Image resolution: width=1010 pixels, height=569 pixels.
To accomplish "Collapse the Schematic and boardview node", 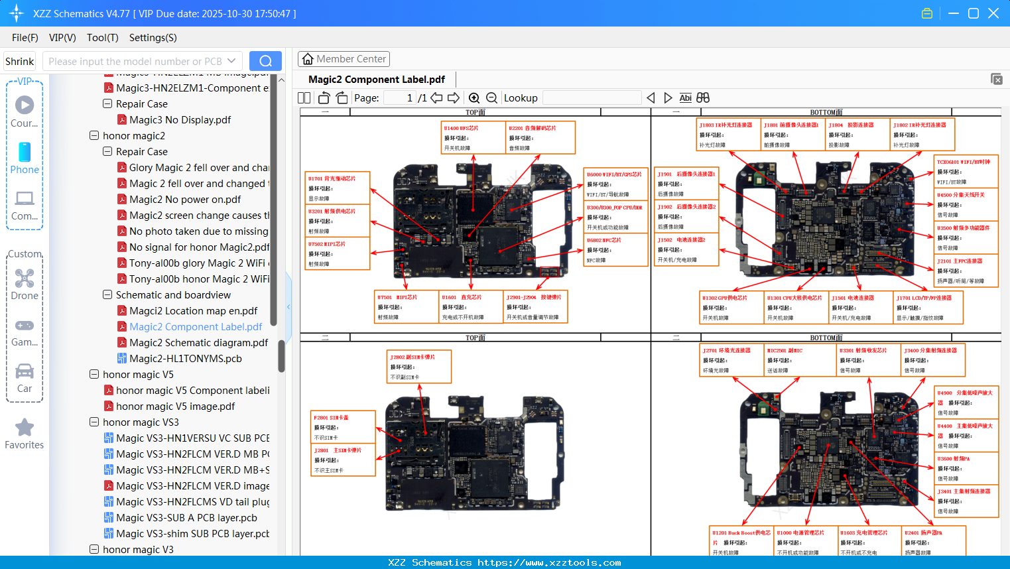I will [107, 294].
